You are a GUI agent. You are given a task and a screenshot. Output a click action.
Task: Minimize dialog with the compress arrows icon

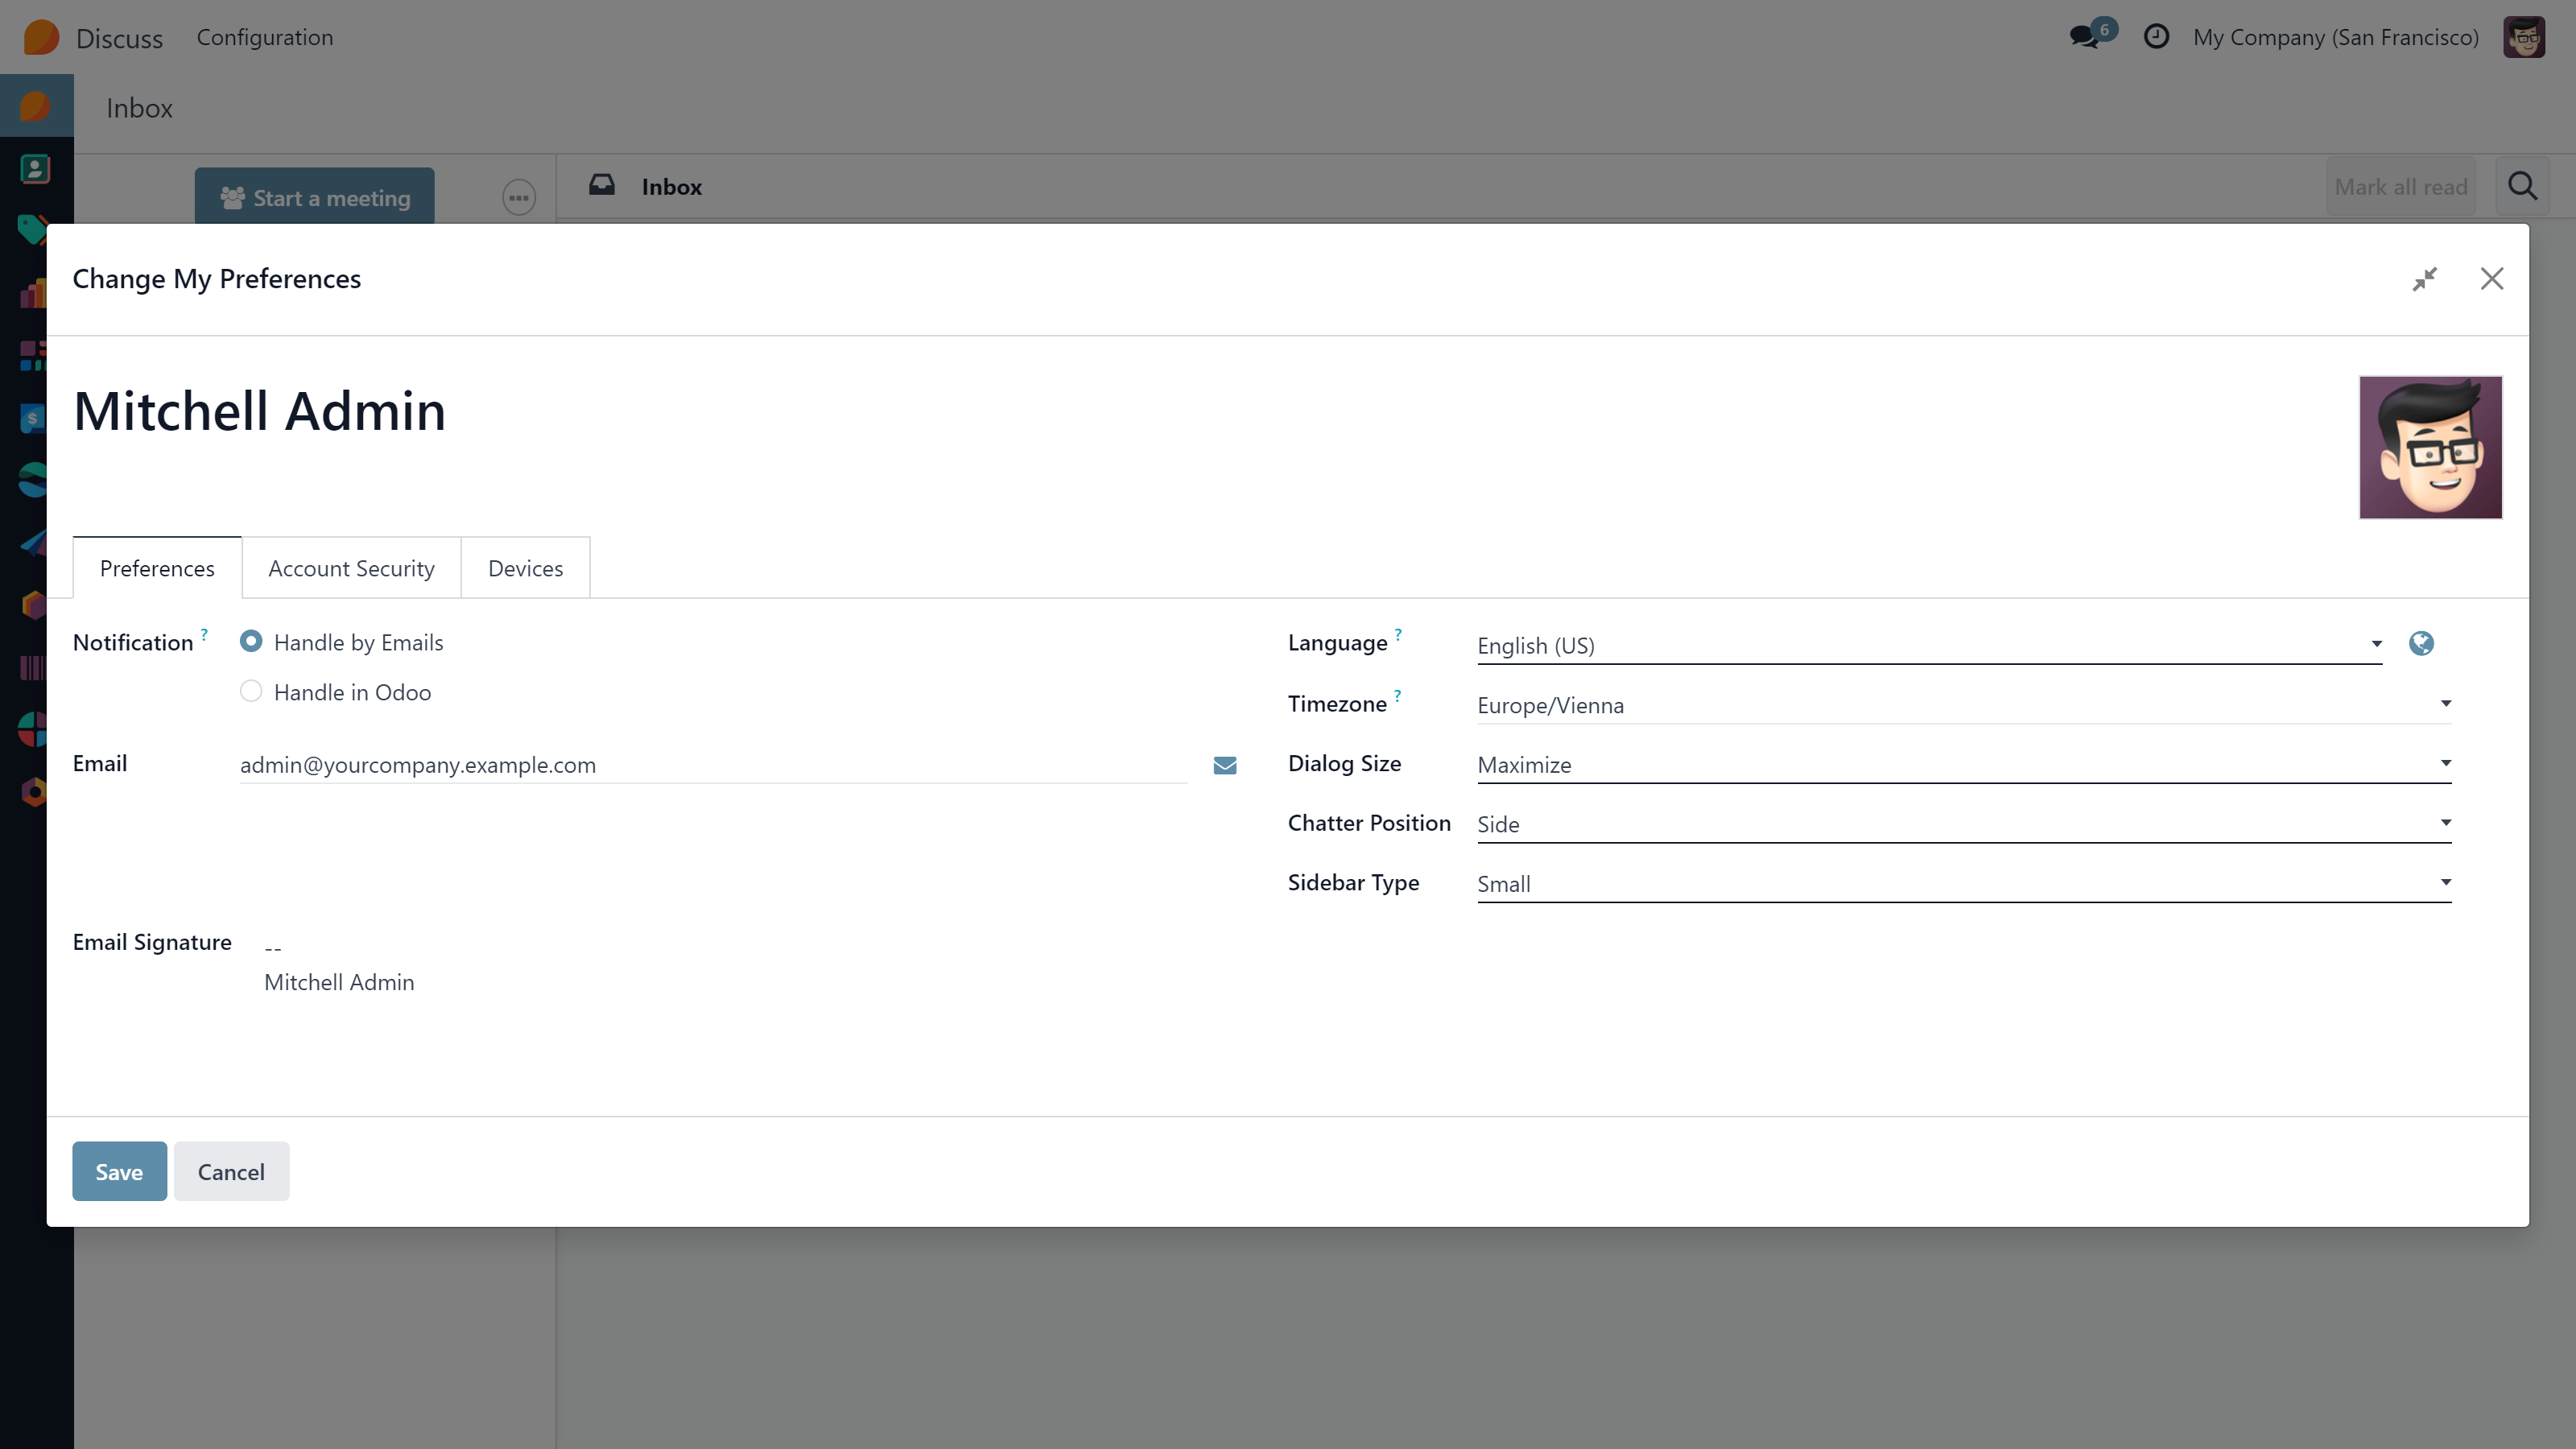point(2424,278)
